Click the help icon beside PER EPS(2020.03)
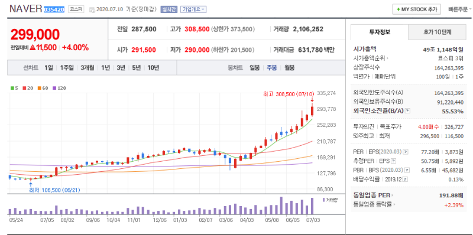This screenshot has height=235, width=473. [406, 152]
